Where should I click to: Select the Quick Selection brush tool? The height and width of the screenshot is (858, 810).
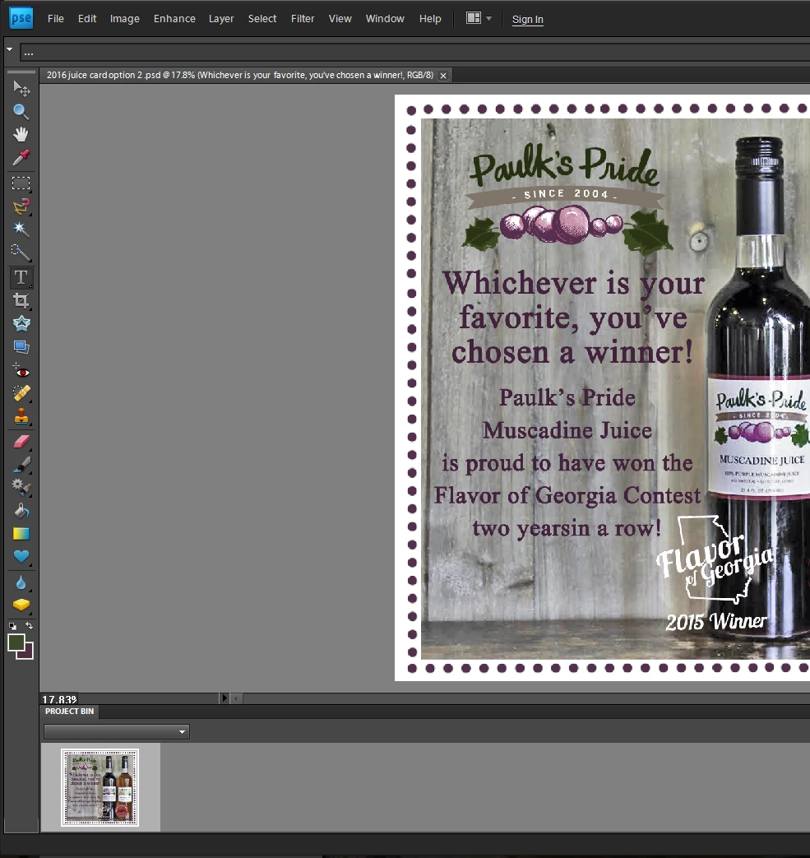21,253
